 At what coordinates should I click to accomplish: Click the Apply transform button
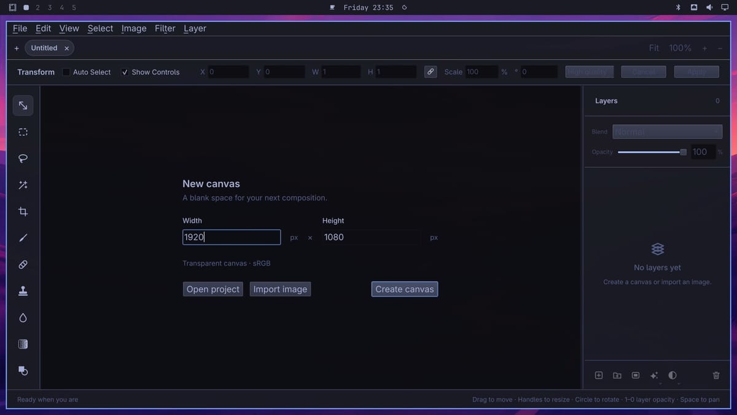pos(696,72)
